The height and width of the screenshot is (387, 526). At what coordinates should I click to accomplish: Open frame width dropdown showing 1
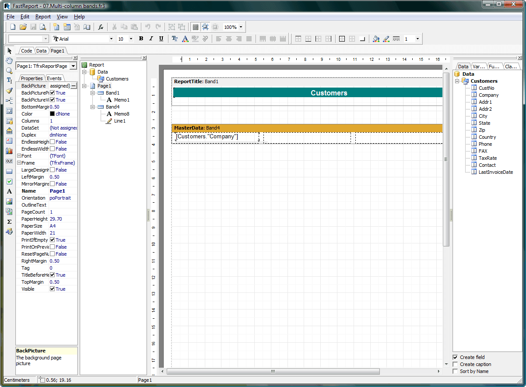(417, 39)
